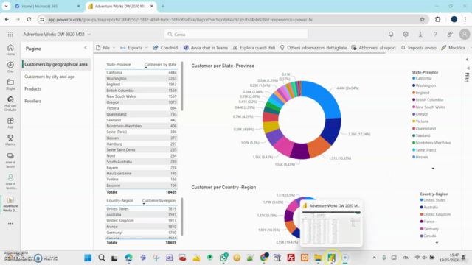This screenshot has width=472, height=265.
Task: Click the Condividi button
Action: pyautogui.click(x=166, y=48)
